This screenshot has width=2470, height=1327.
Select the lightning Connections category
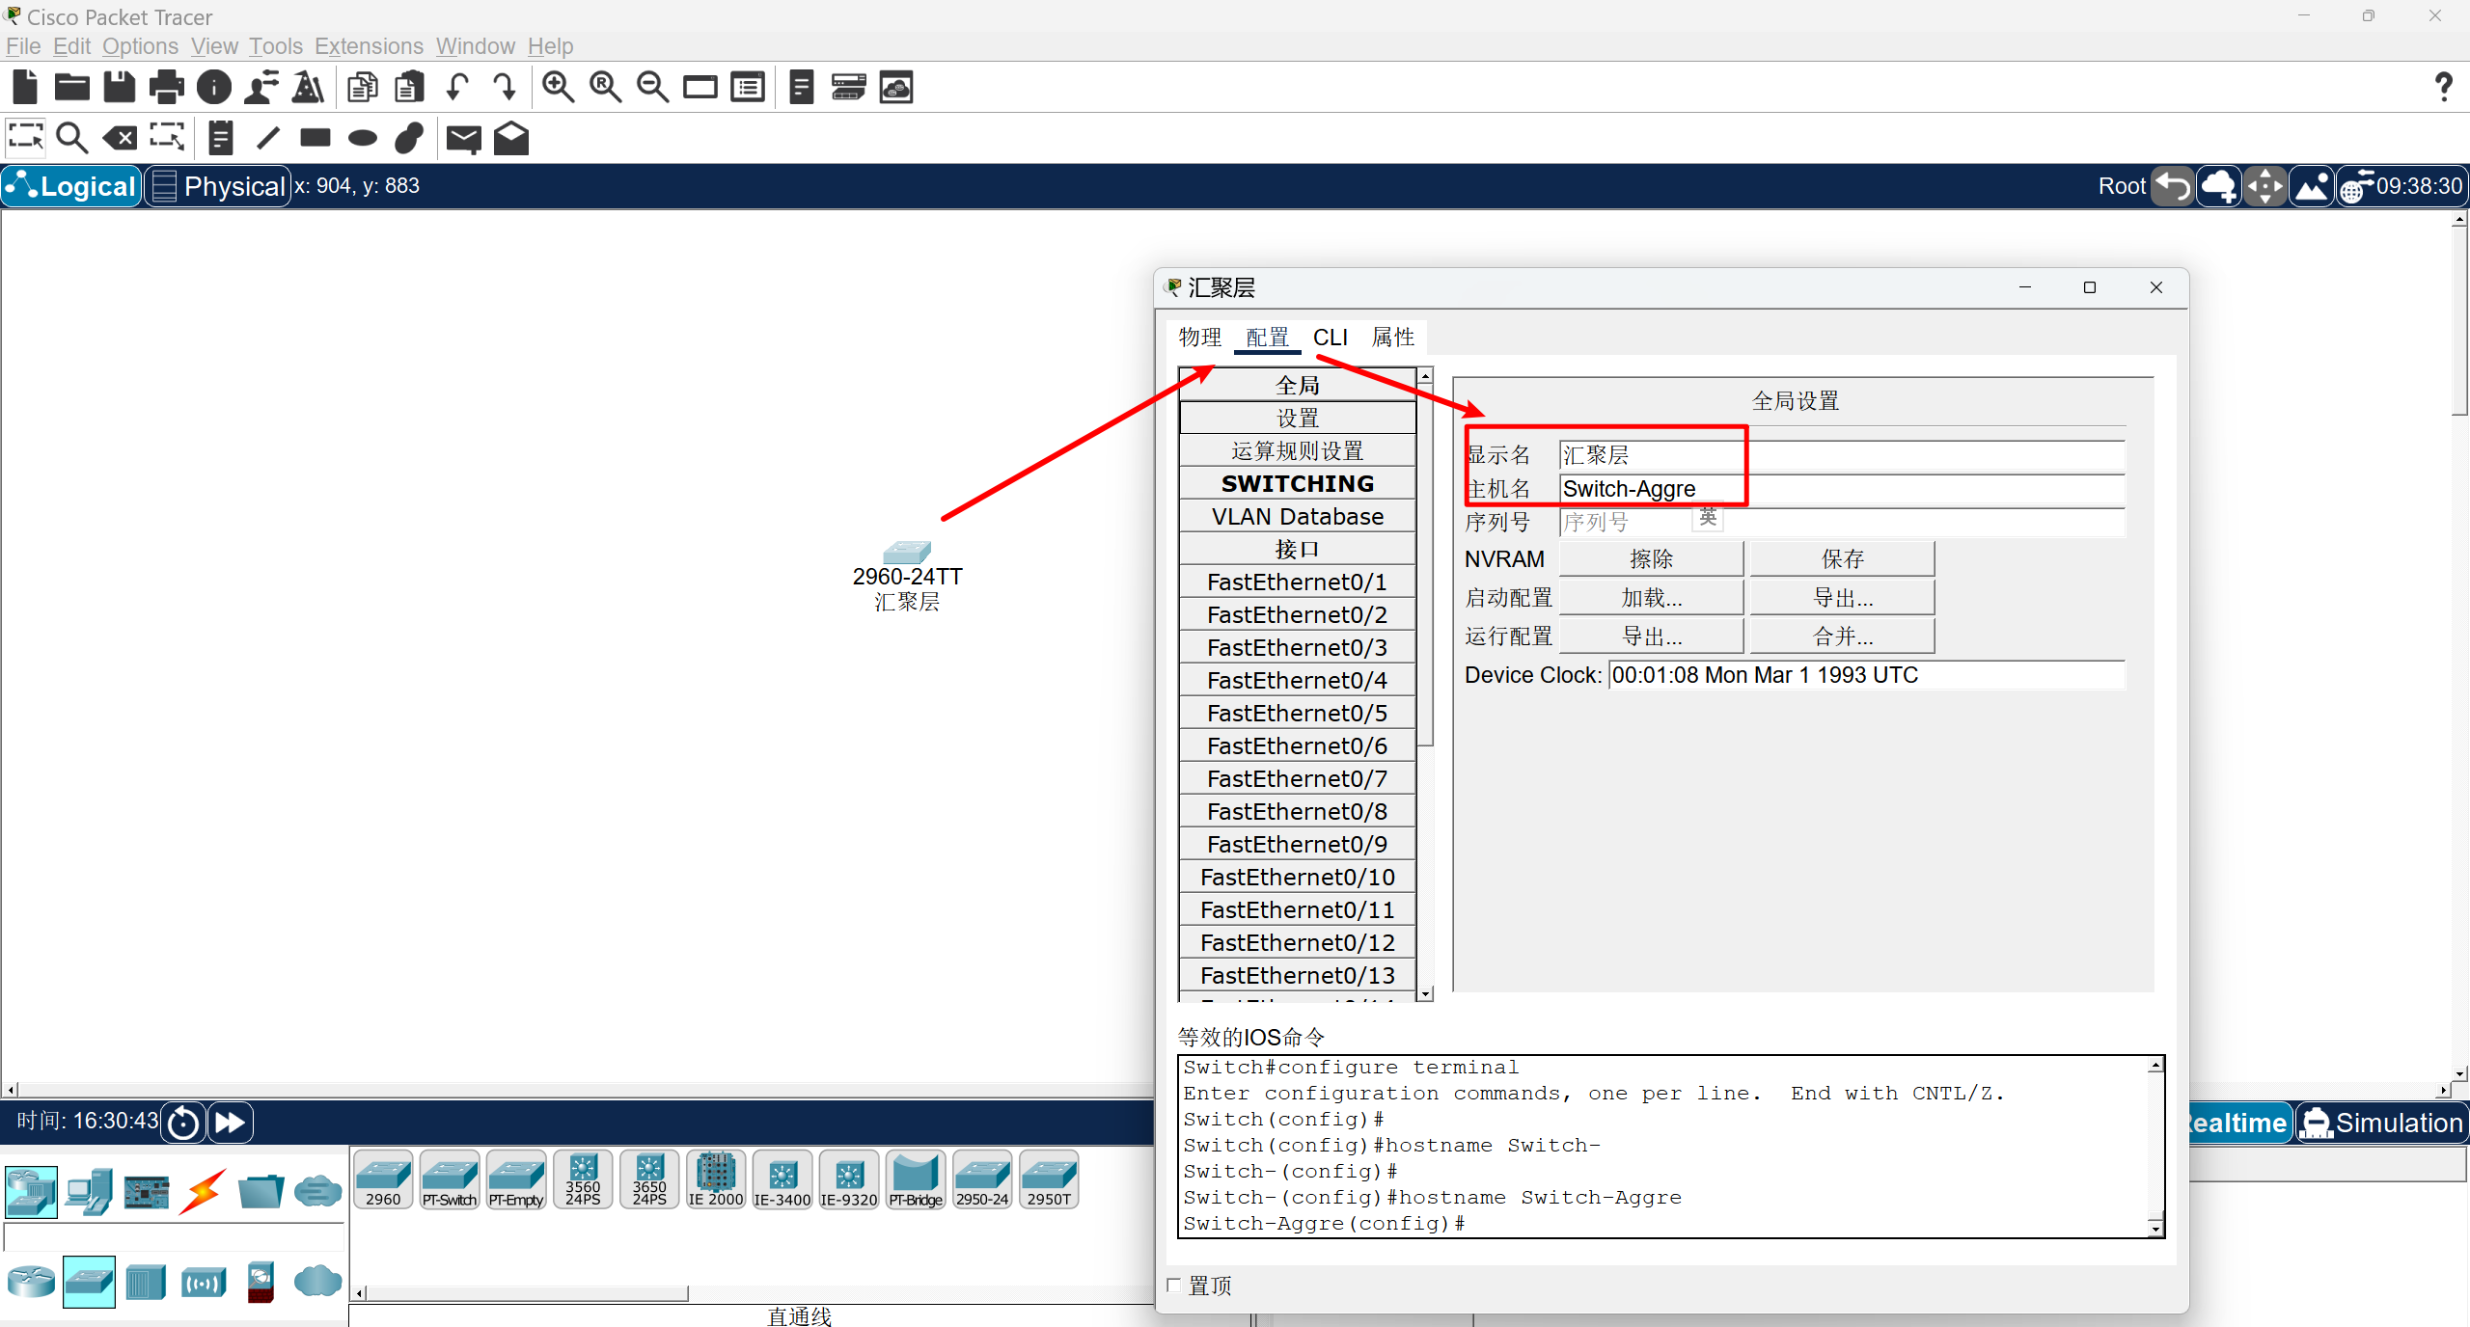coord(204,1192)
